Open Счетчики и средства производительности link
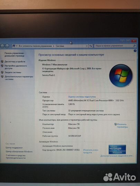The height and width of the screenshot is (186, 140). point(16,157)
